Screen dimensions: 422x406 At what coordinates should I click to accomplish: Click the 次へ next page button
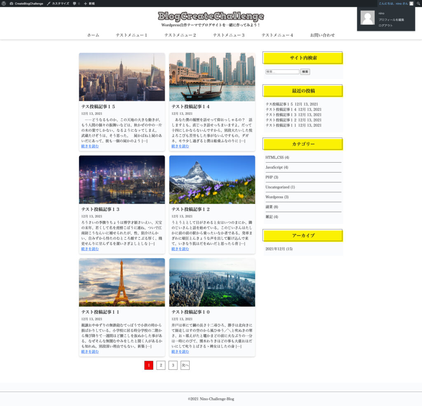pyautogui.click(x=185, y=365)
